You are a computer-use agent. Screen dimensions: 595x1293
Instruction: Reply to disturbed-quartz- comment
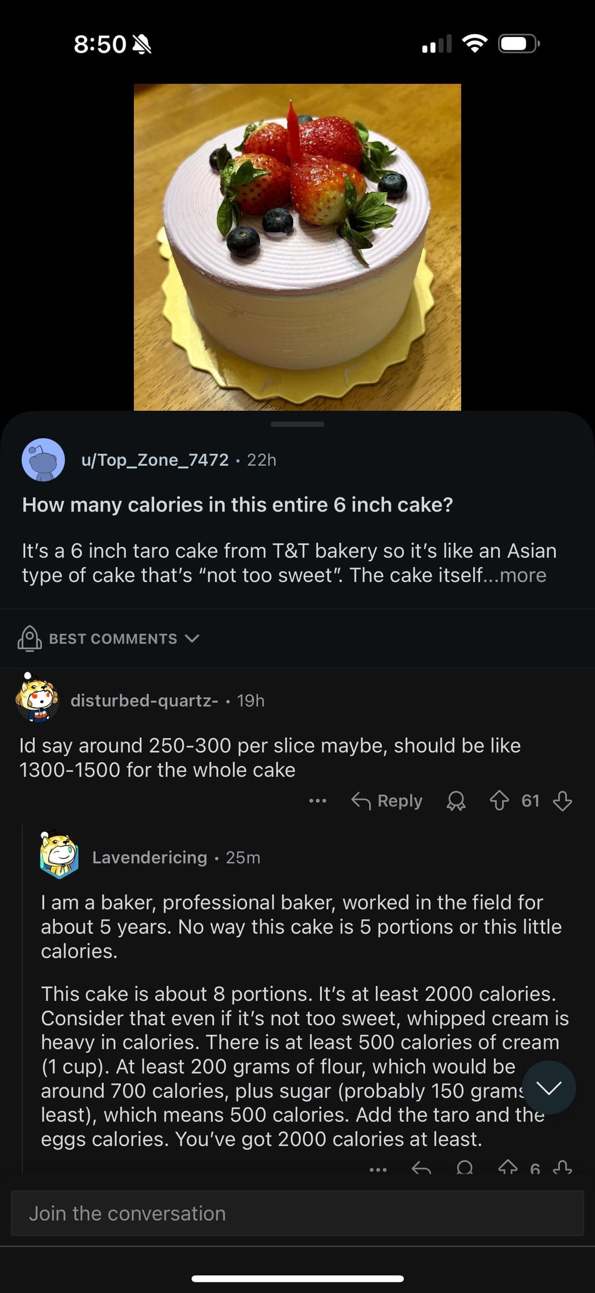[x=387, y=801]
